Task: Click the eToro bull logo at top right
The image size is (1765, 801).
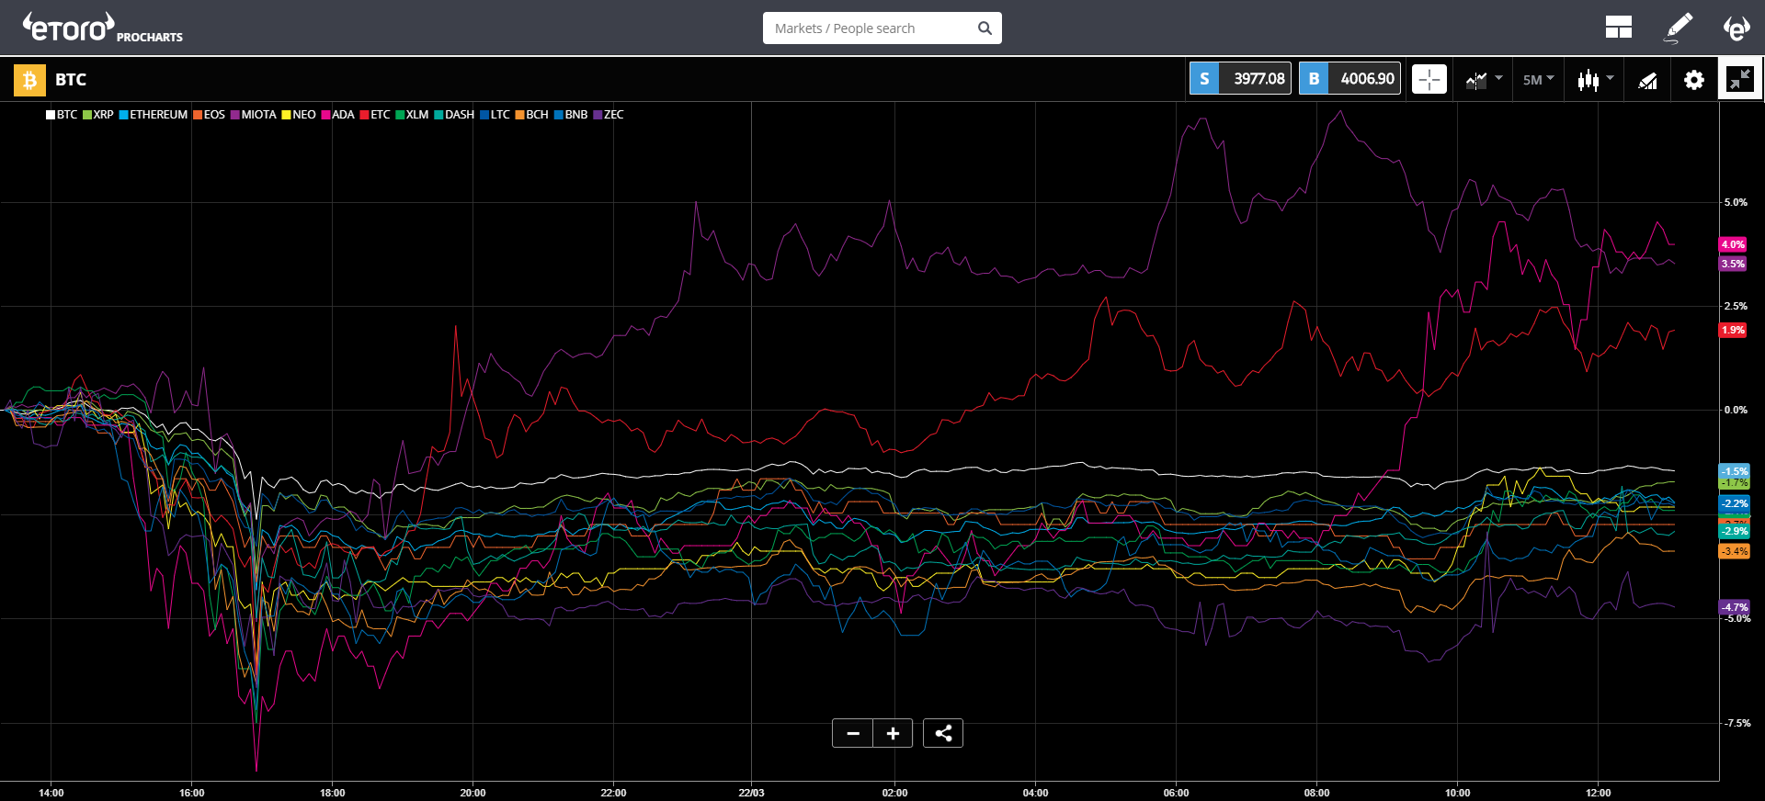Action: [1736, 28]
